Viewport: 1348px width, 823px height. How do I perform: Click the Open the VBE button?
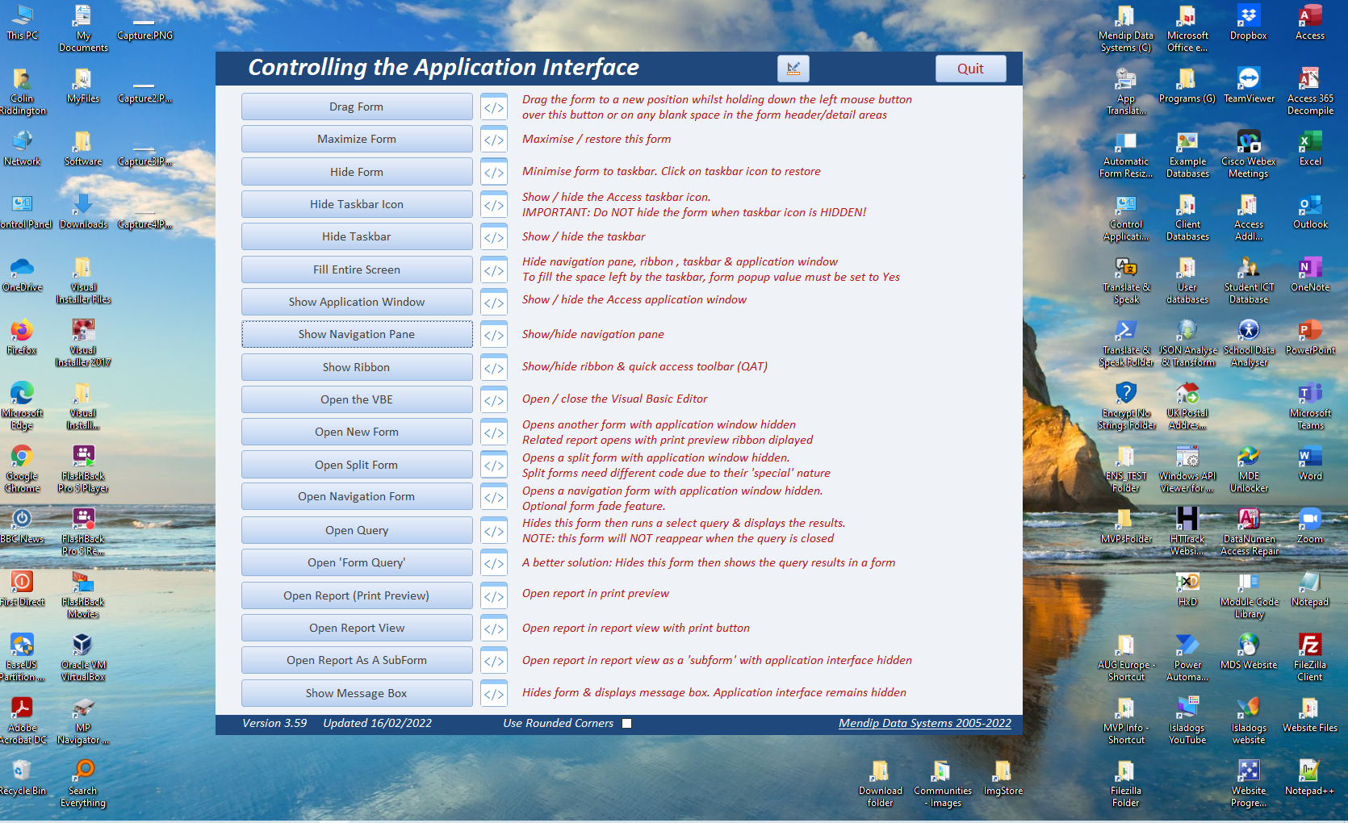pos(357,399)
